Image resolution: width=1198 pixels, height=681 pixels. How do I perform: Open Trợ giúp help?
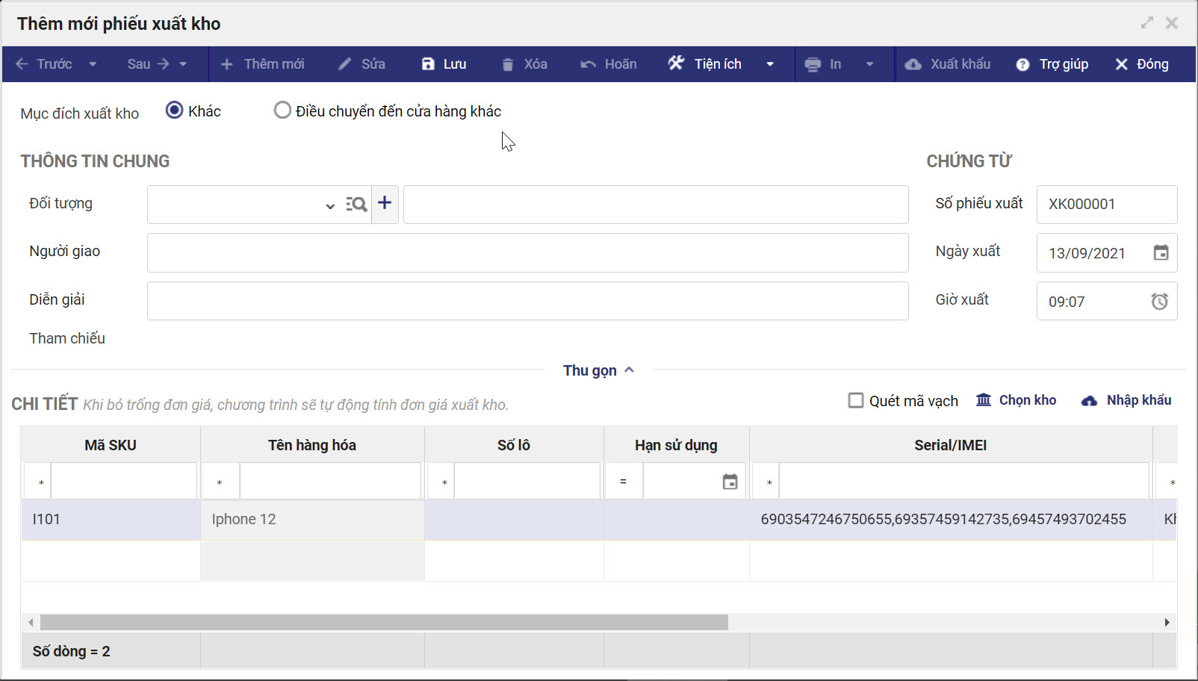1052,64
